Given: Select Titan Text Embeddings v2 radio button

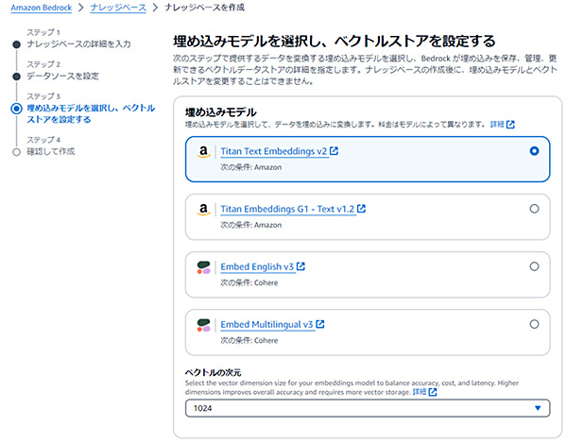Looking at the screenshot, I should click(534, 151).
